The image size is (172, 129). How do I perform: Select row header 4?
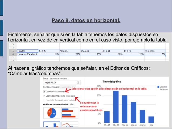click(x=13, y=48)
